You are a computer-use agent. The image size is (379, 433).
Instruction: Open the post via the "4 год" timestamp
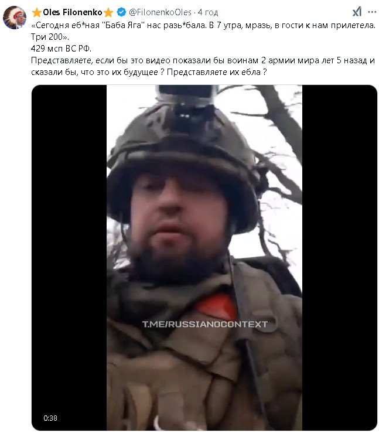pyautogui.click(x=208, y=12)
